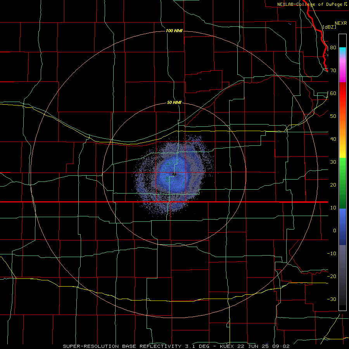Click the radar site center black dot
The height and width of the screenshot is (349, 349).
click(x=174, y=174)
